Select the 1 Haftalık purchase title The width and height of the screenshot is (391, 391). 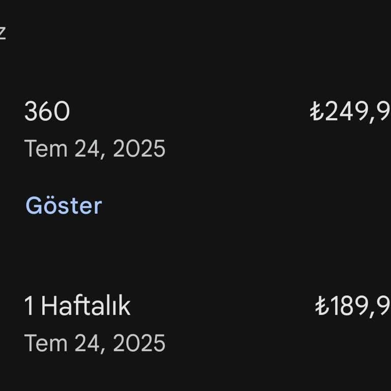coord(77,306)
